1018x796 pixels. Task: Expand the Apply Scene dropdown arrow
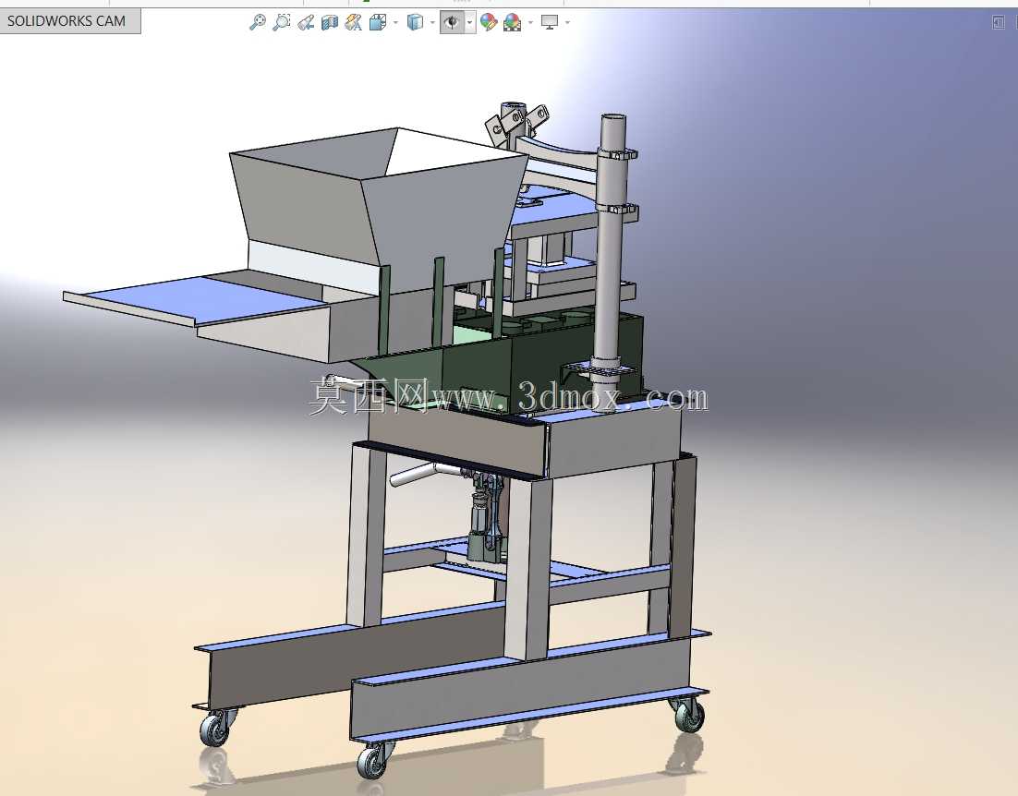[x=530, y=23]
